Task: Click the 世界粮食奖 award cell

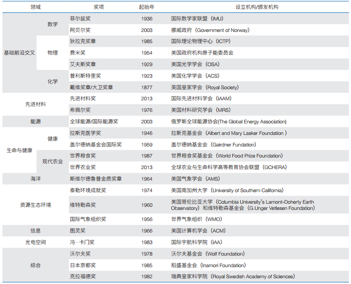Action: tap(83, 156)
